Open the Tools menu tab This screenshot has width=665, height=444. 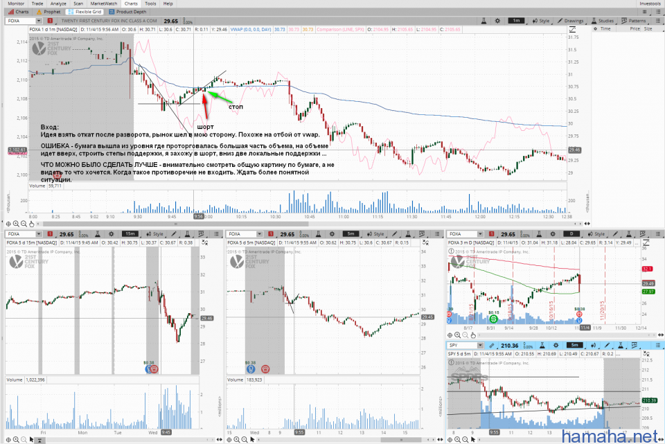[150, 3]
